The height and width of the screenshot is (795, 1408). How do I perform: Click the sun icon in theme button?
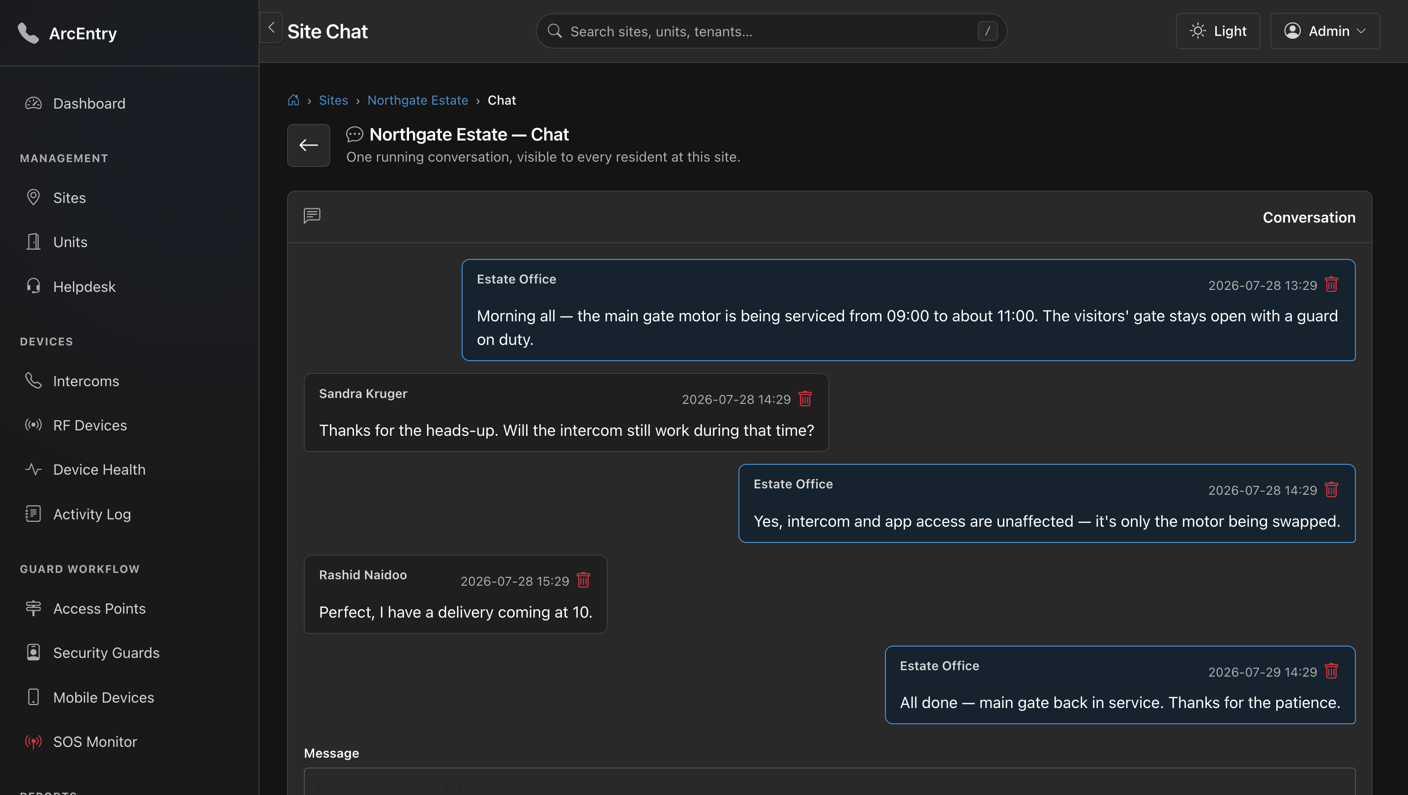click(1198, 30)
